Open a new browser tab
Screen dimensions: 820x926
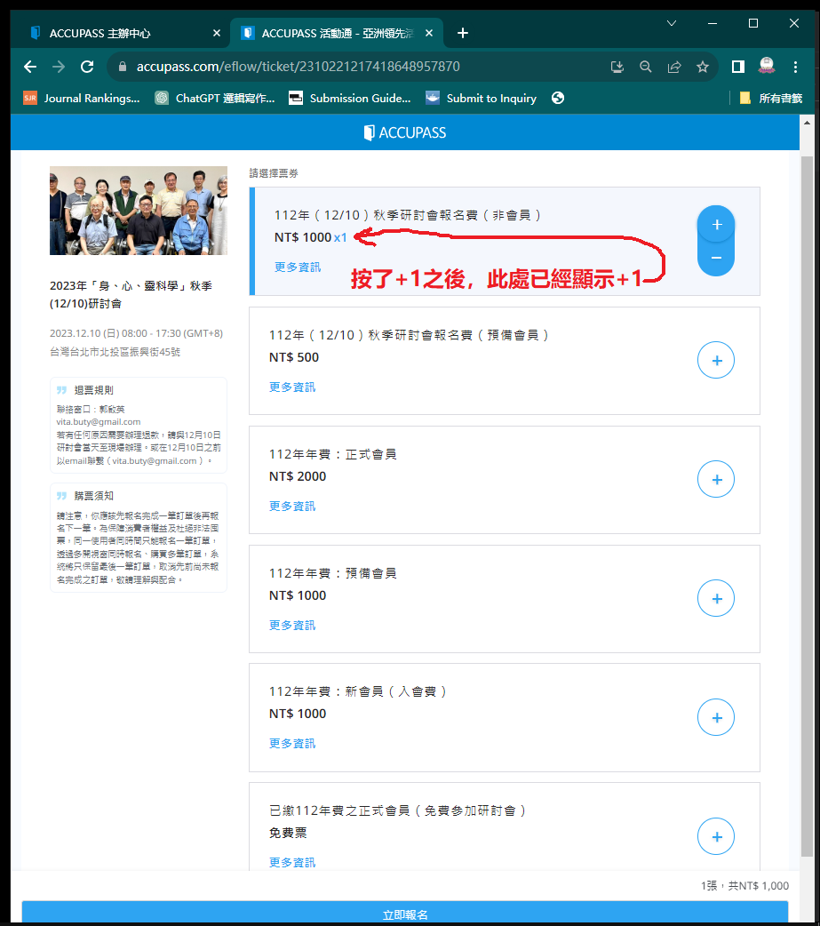pyautogui.click(x=462, y=33)
